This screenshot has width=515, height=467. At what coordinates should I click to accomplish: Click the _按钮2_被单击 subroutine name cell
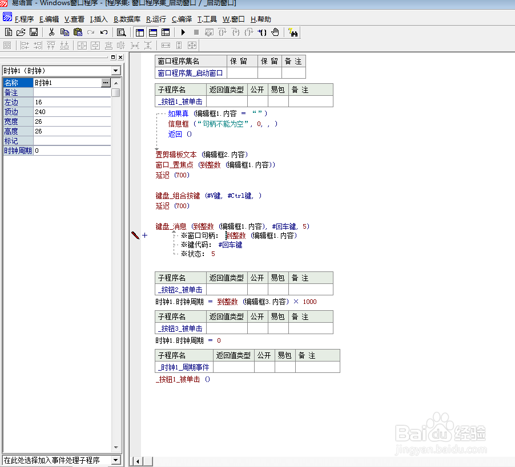pos(180,290)
